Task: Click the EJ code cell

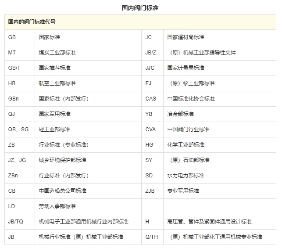Action: 152,83
